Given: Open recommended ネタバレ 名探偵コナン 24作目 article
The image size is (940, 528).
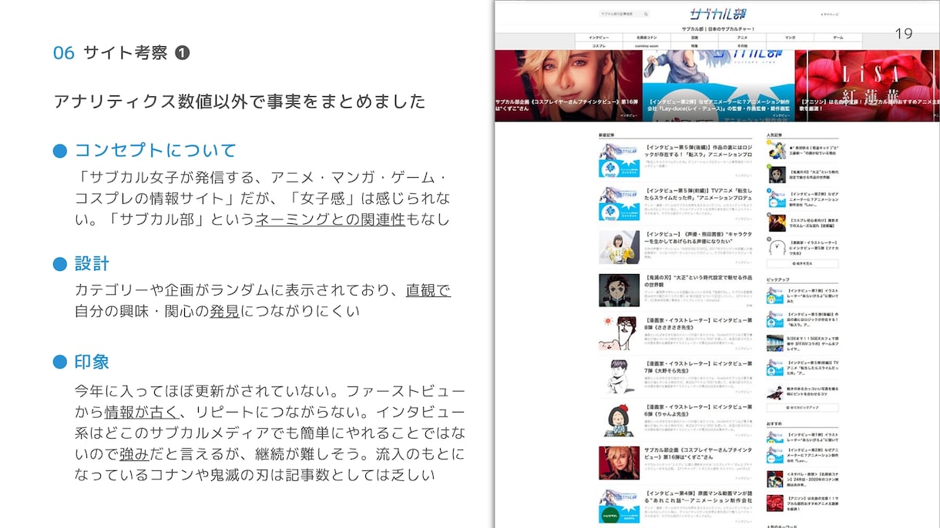Looking at the screenshot, I should point(813,480).
